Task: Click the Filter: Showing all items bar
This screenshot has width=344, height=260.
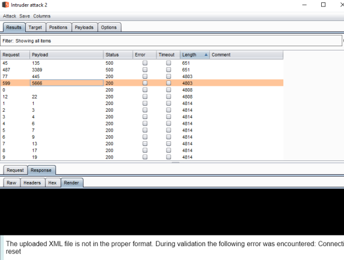Action: 171,41
